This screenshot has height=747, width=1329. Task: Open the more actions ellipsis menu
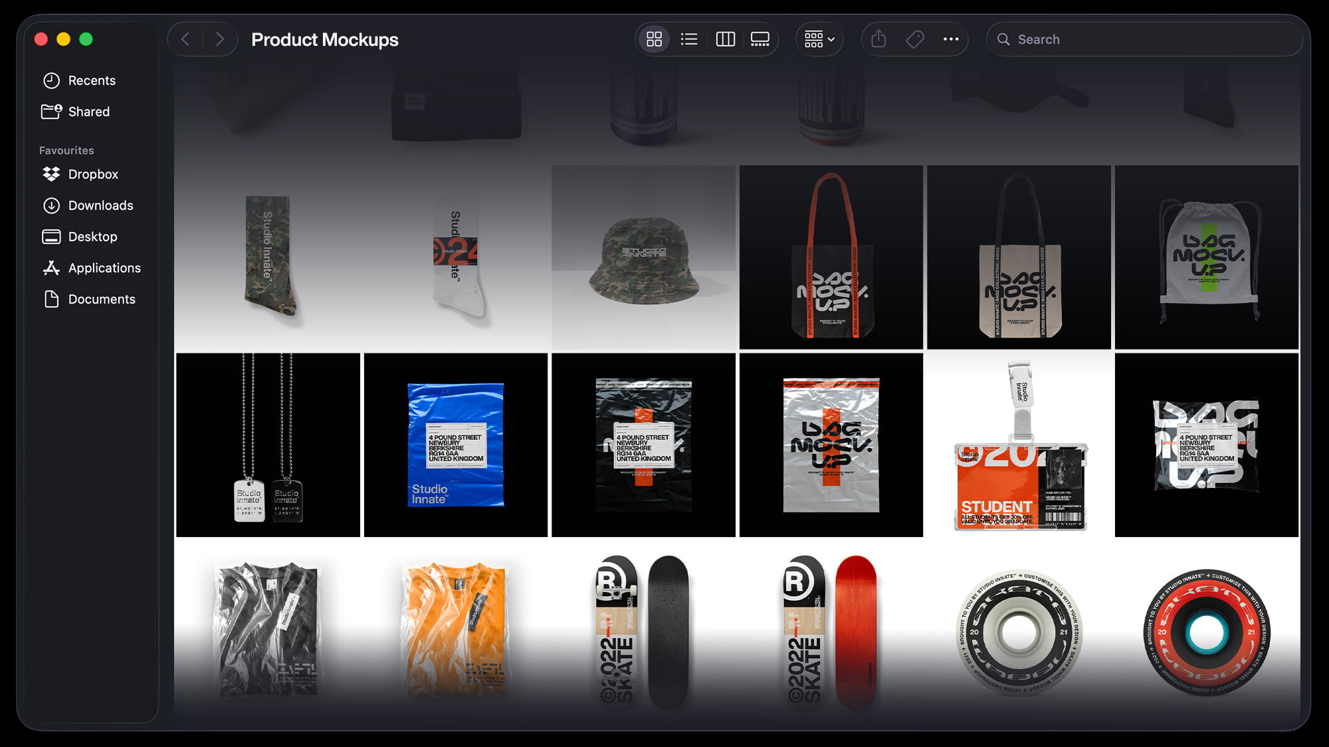pos(951,39)
